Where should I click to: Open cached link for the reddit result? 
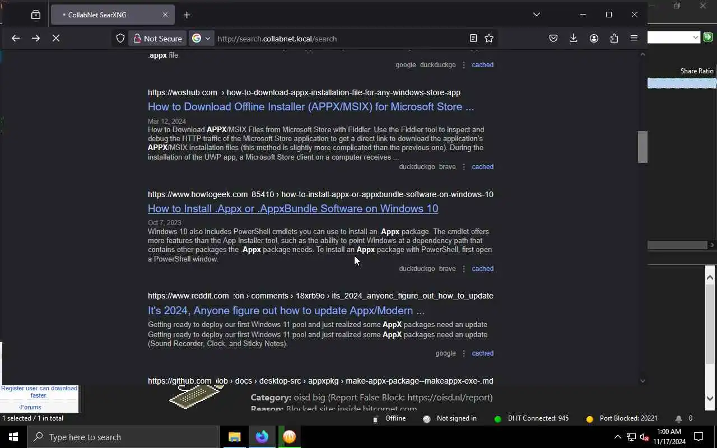coord(482,353)
